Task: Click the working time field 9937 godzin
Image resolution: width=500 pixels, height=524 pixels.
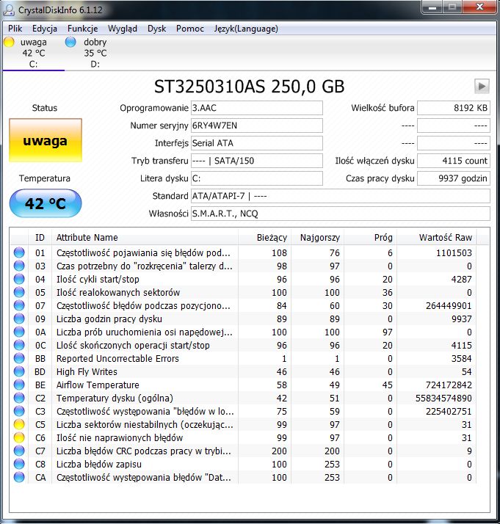Action: (x=454, y=178)
